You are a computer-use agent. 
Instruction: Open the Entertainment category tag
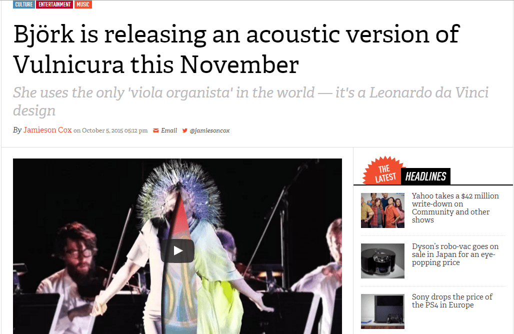click(x=54, y=4)
